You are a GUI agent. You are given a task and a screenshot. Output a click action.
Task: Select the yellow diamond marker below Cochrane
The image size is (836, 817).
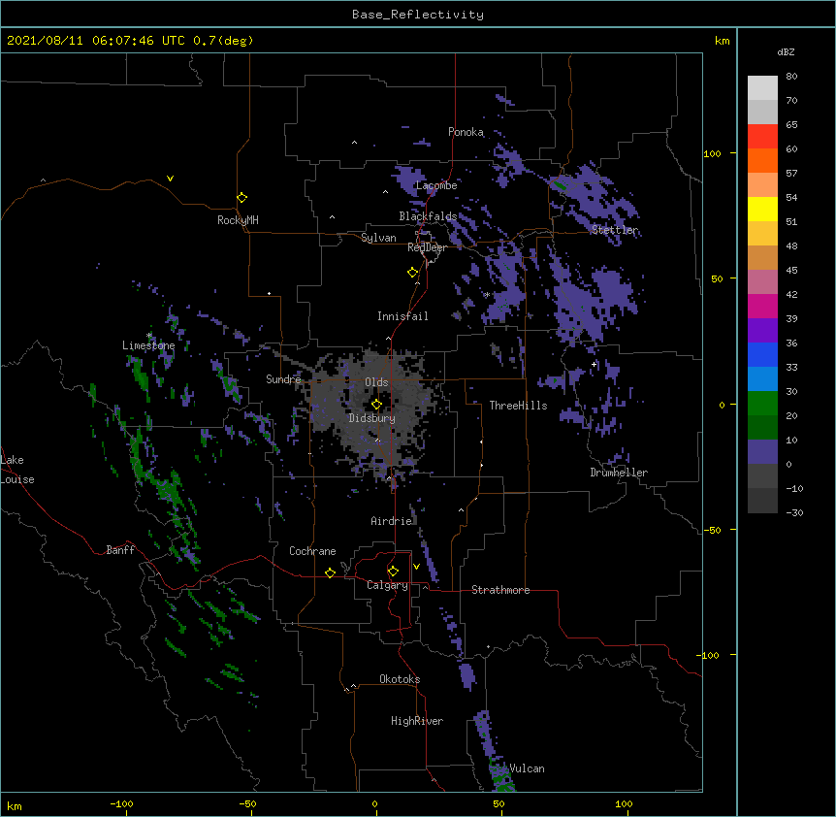pos(330,572)
